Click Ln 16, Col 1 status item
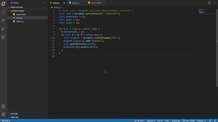The height and width of the screenshot is (122, 218). (139, 121)
